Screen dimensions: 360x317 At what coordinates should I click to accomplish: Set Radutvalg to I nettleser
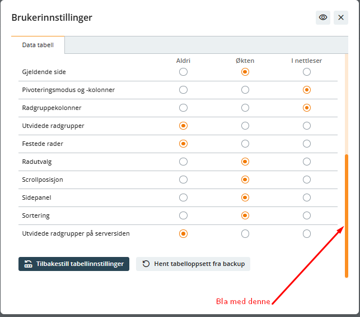307,162
